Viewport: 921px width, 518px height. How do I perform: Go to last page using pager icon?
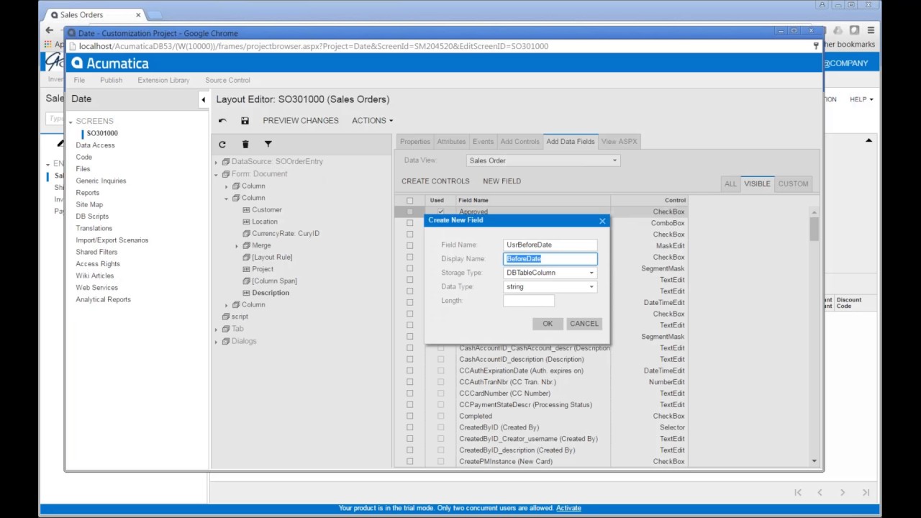pyautogui.click(x=866, y=492)
